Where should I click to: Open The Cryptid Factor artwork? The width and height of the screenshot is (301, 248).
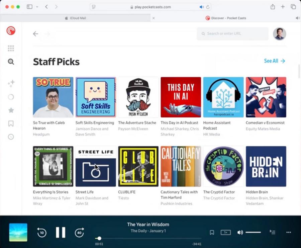223,166
